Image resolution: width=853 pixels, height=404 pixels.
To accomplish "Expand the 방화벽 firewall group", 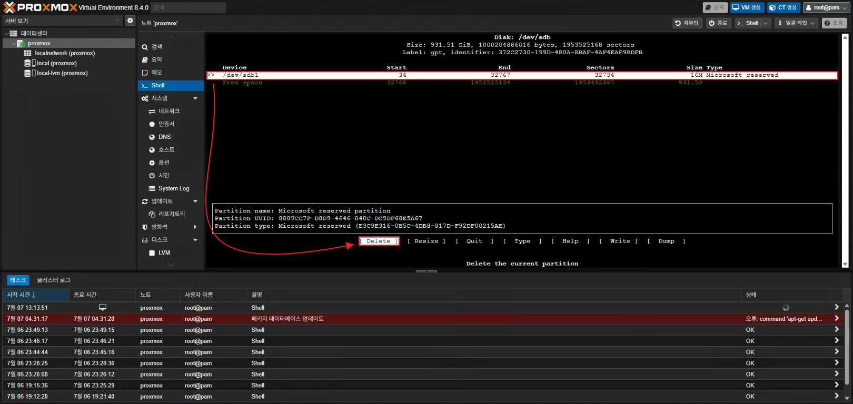I will coord(195,227).
